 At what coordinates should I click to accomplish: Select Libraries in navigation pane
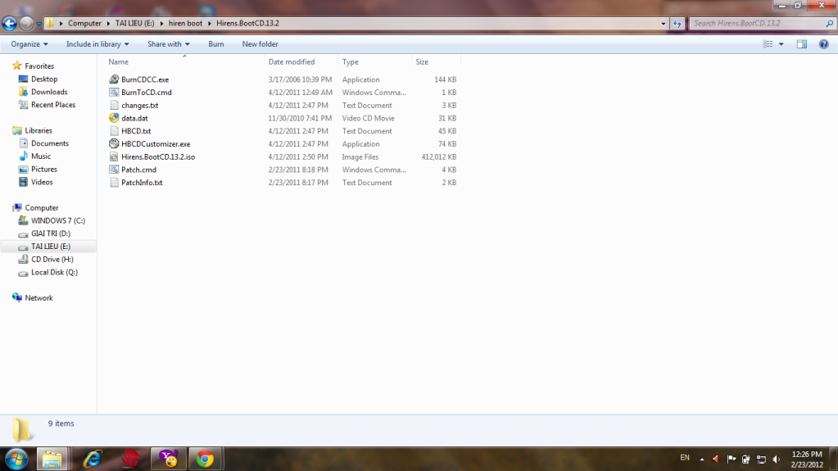click(x=38, y=130)
